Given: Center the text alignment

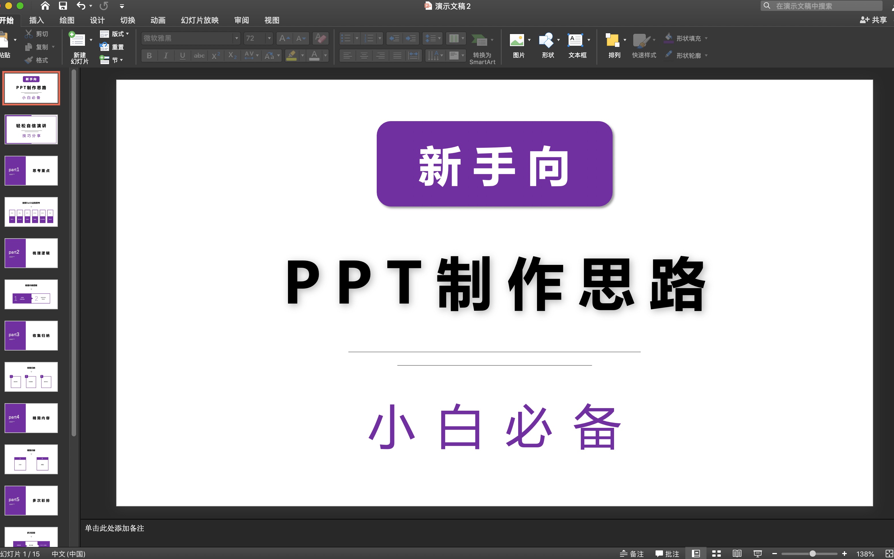Looking at the screenshot, I should coord(364,56).
